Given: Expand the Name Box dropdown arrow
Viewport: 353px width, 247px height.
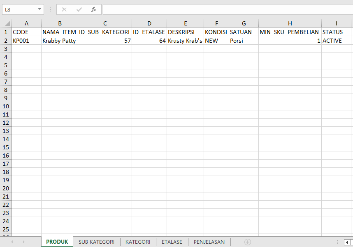Looking at the screenshot, I should (39, 9).
